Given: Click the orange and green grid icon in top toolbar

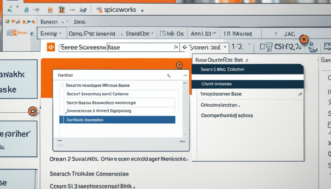Looking at the screenshot, I should coord(62,10).
